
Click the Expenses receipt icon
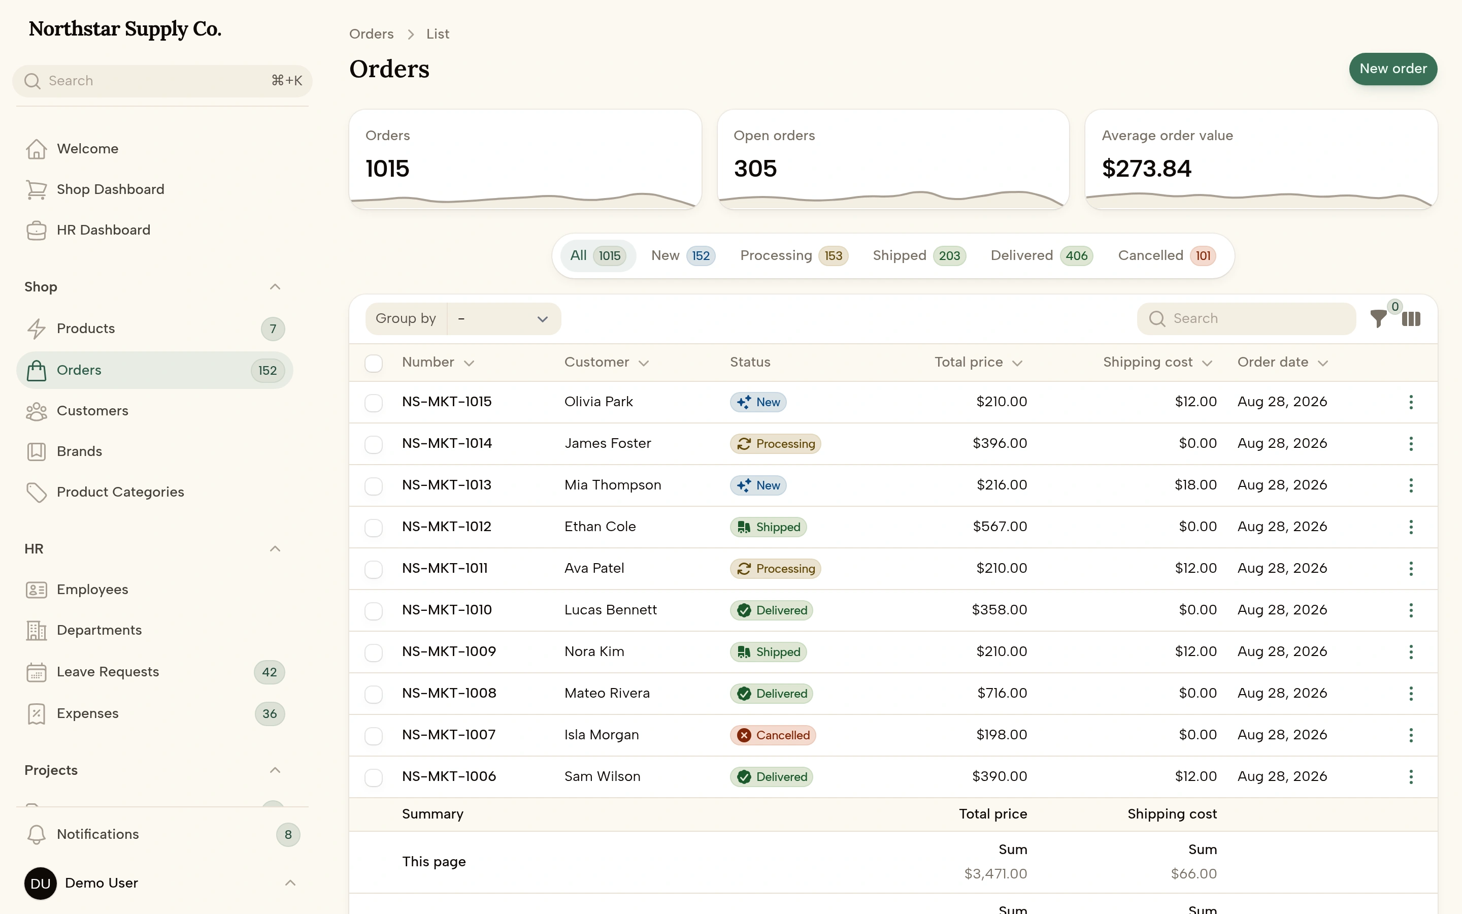[36, 713]
